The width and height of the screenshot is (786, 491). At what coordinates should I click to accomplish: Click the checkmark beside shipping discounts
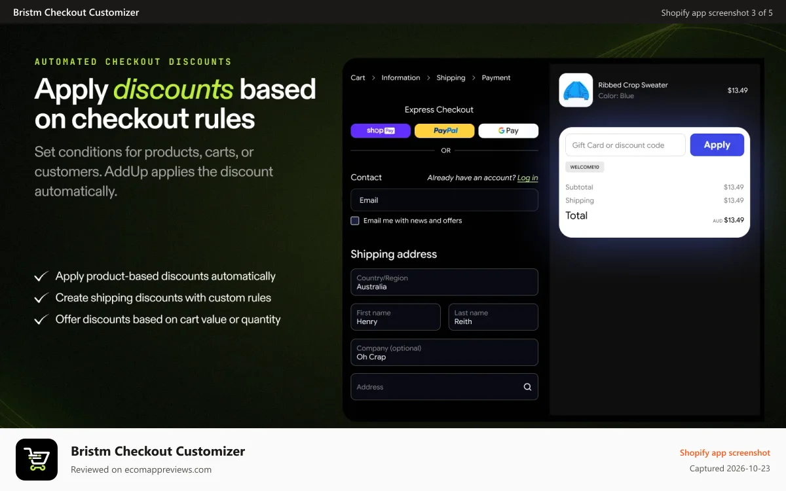41,298
